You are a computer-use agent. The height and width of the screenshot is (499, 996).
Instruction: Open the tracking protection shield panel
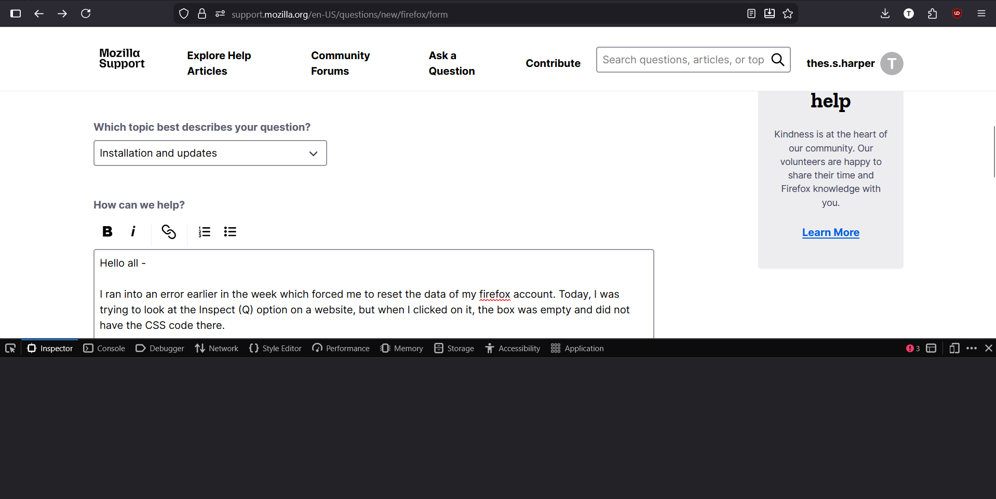[x=184, y=14]
